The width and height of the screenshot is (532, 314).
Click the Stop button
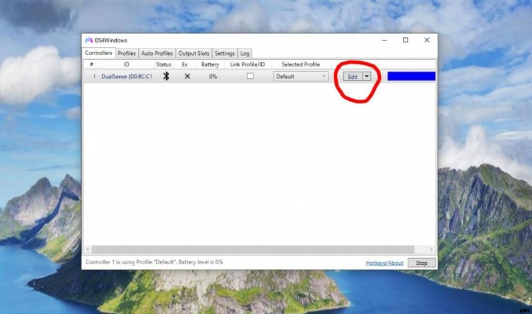[422, 263]
